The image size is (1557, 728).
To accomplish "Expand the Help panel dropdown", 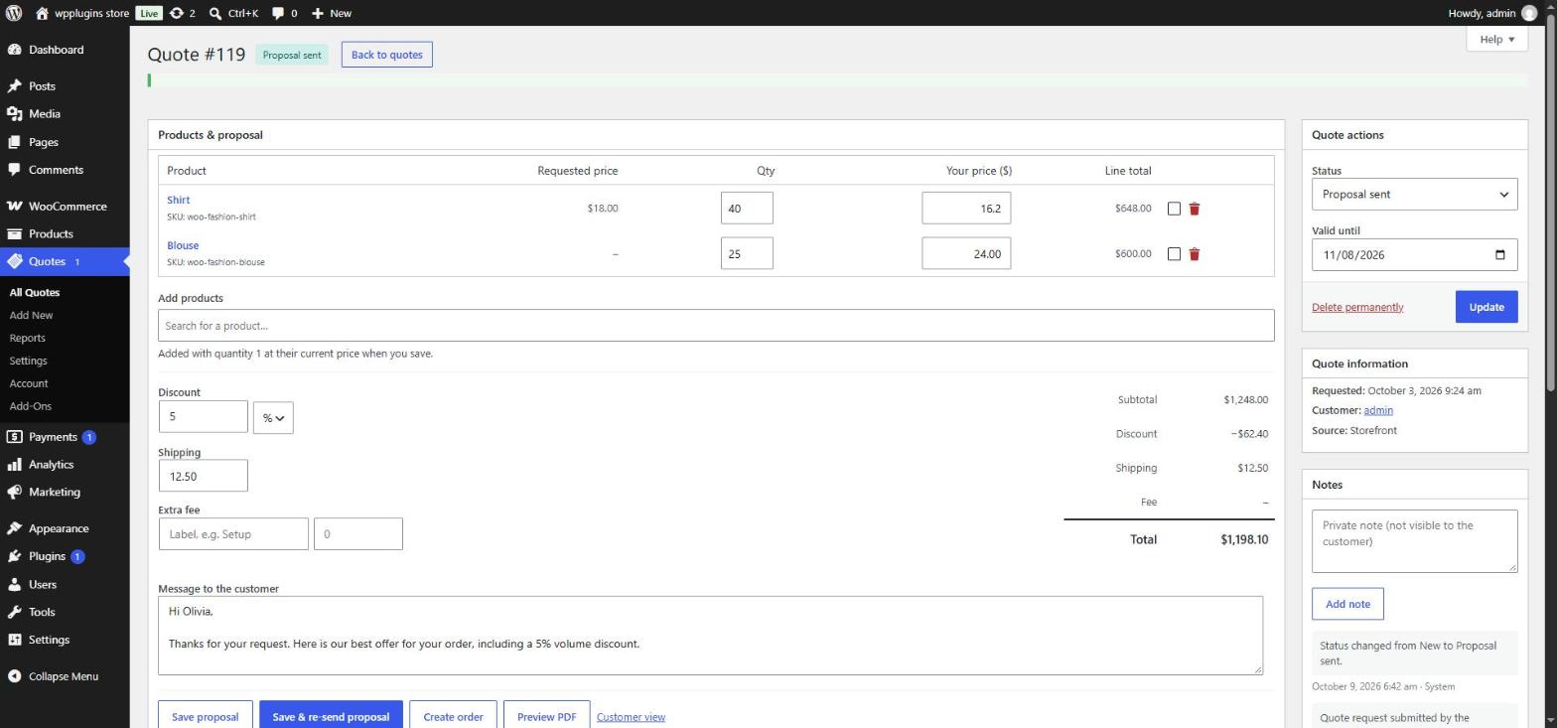I will tap(1496, 39).
